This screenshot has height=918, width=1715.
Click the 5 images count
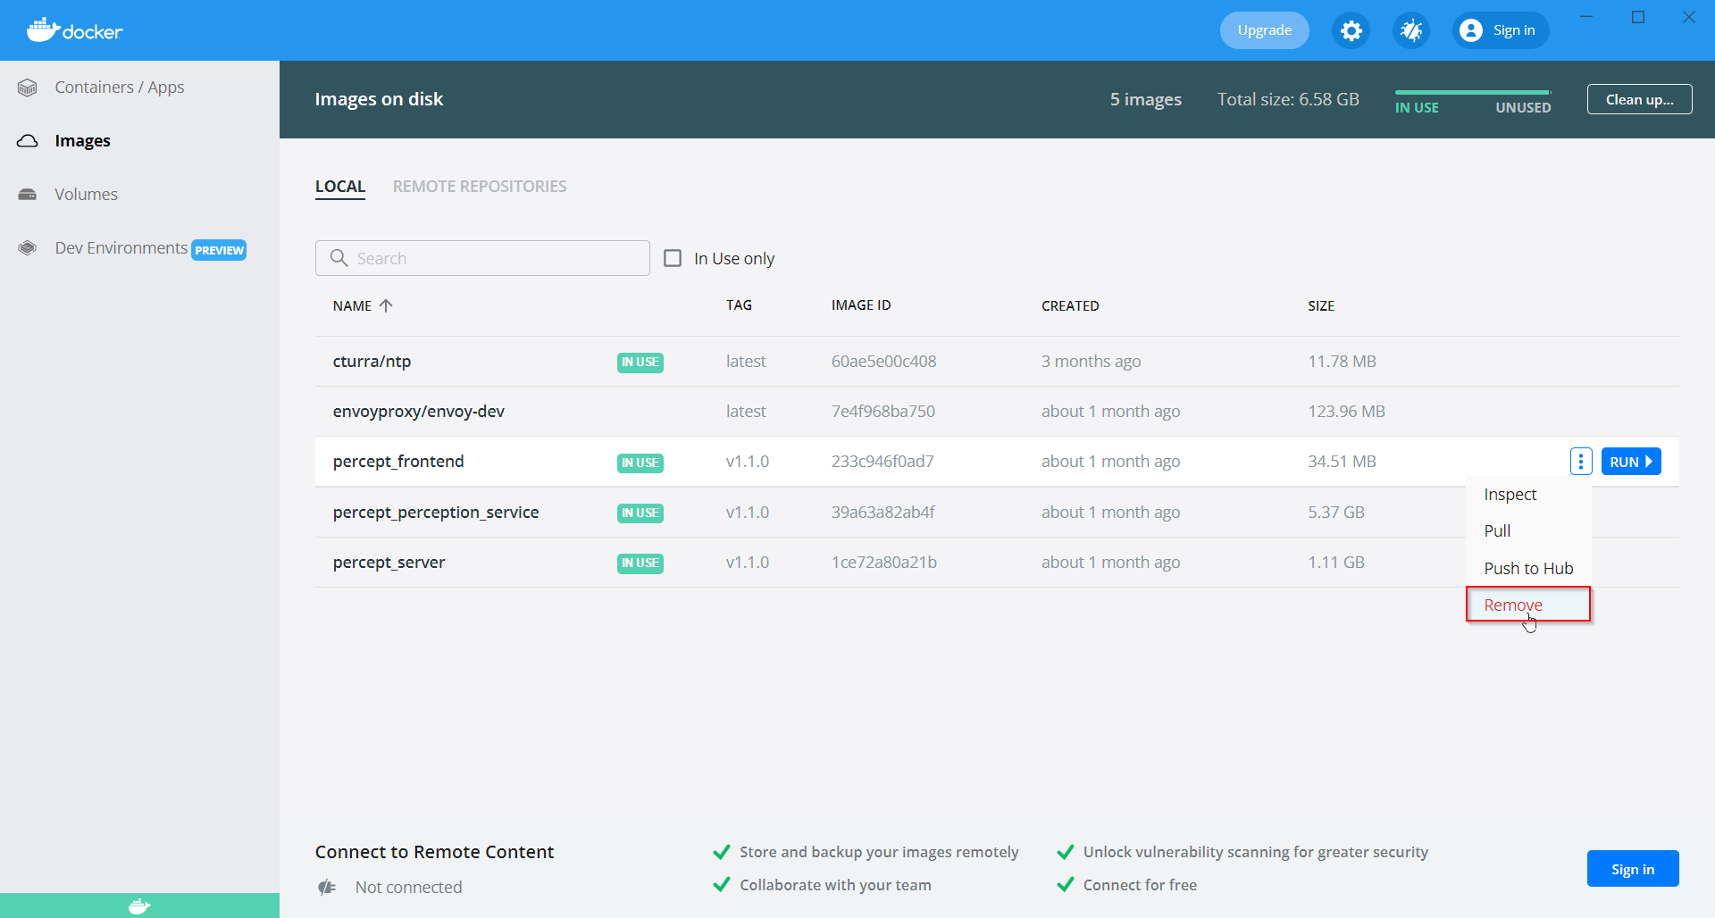coord(1146,99)
